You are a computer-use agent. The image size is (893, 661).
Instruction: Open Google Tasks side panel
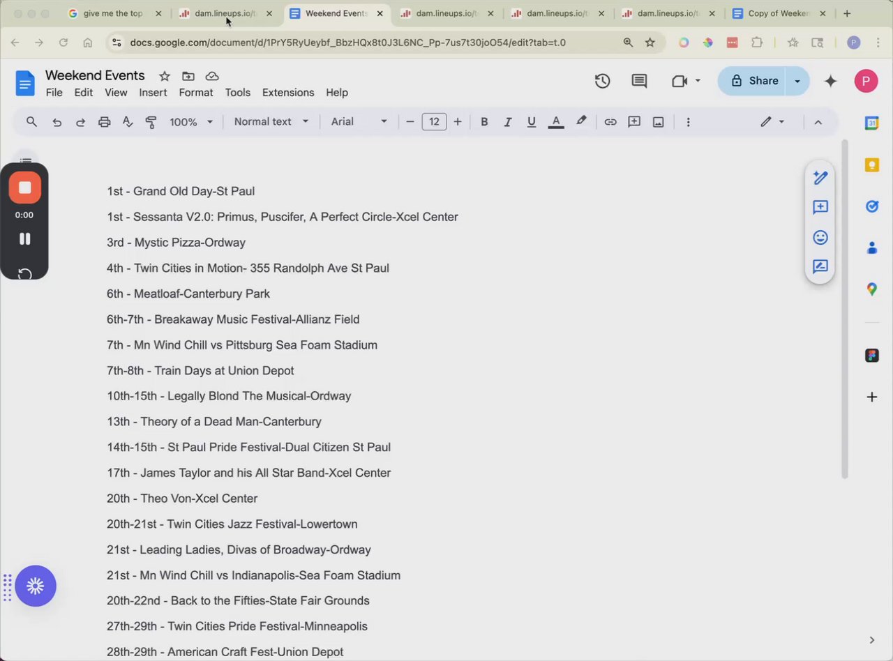click(x=871, y=206)
